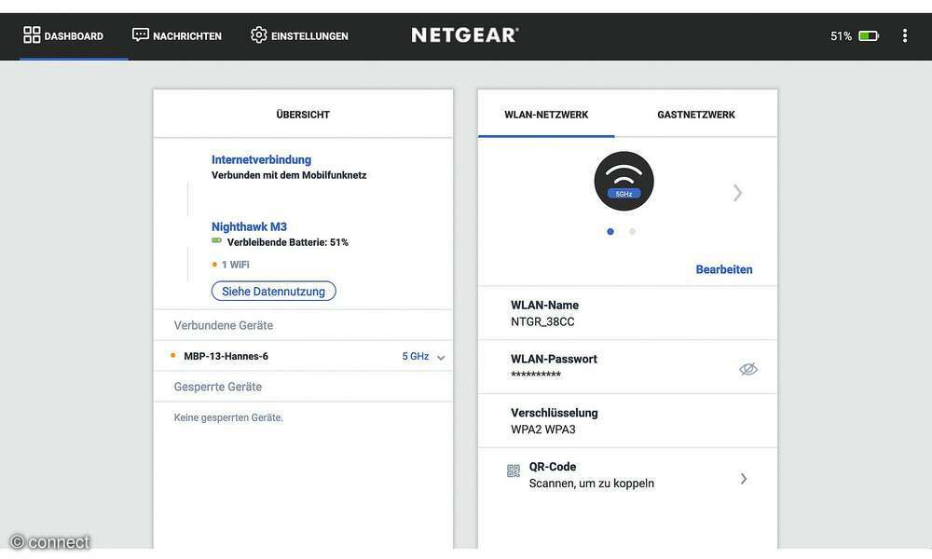Open the three-dot overflow menu
This screenshot has width=932, height=559.
[902, 33]
